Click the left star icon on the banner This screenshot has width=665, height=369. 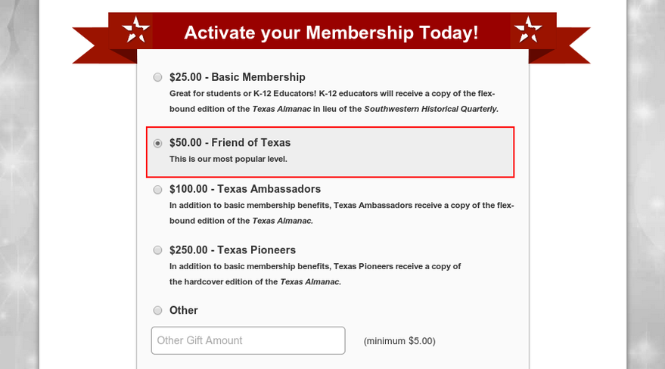pyautogui.click(x=137, y=30)
